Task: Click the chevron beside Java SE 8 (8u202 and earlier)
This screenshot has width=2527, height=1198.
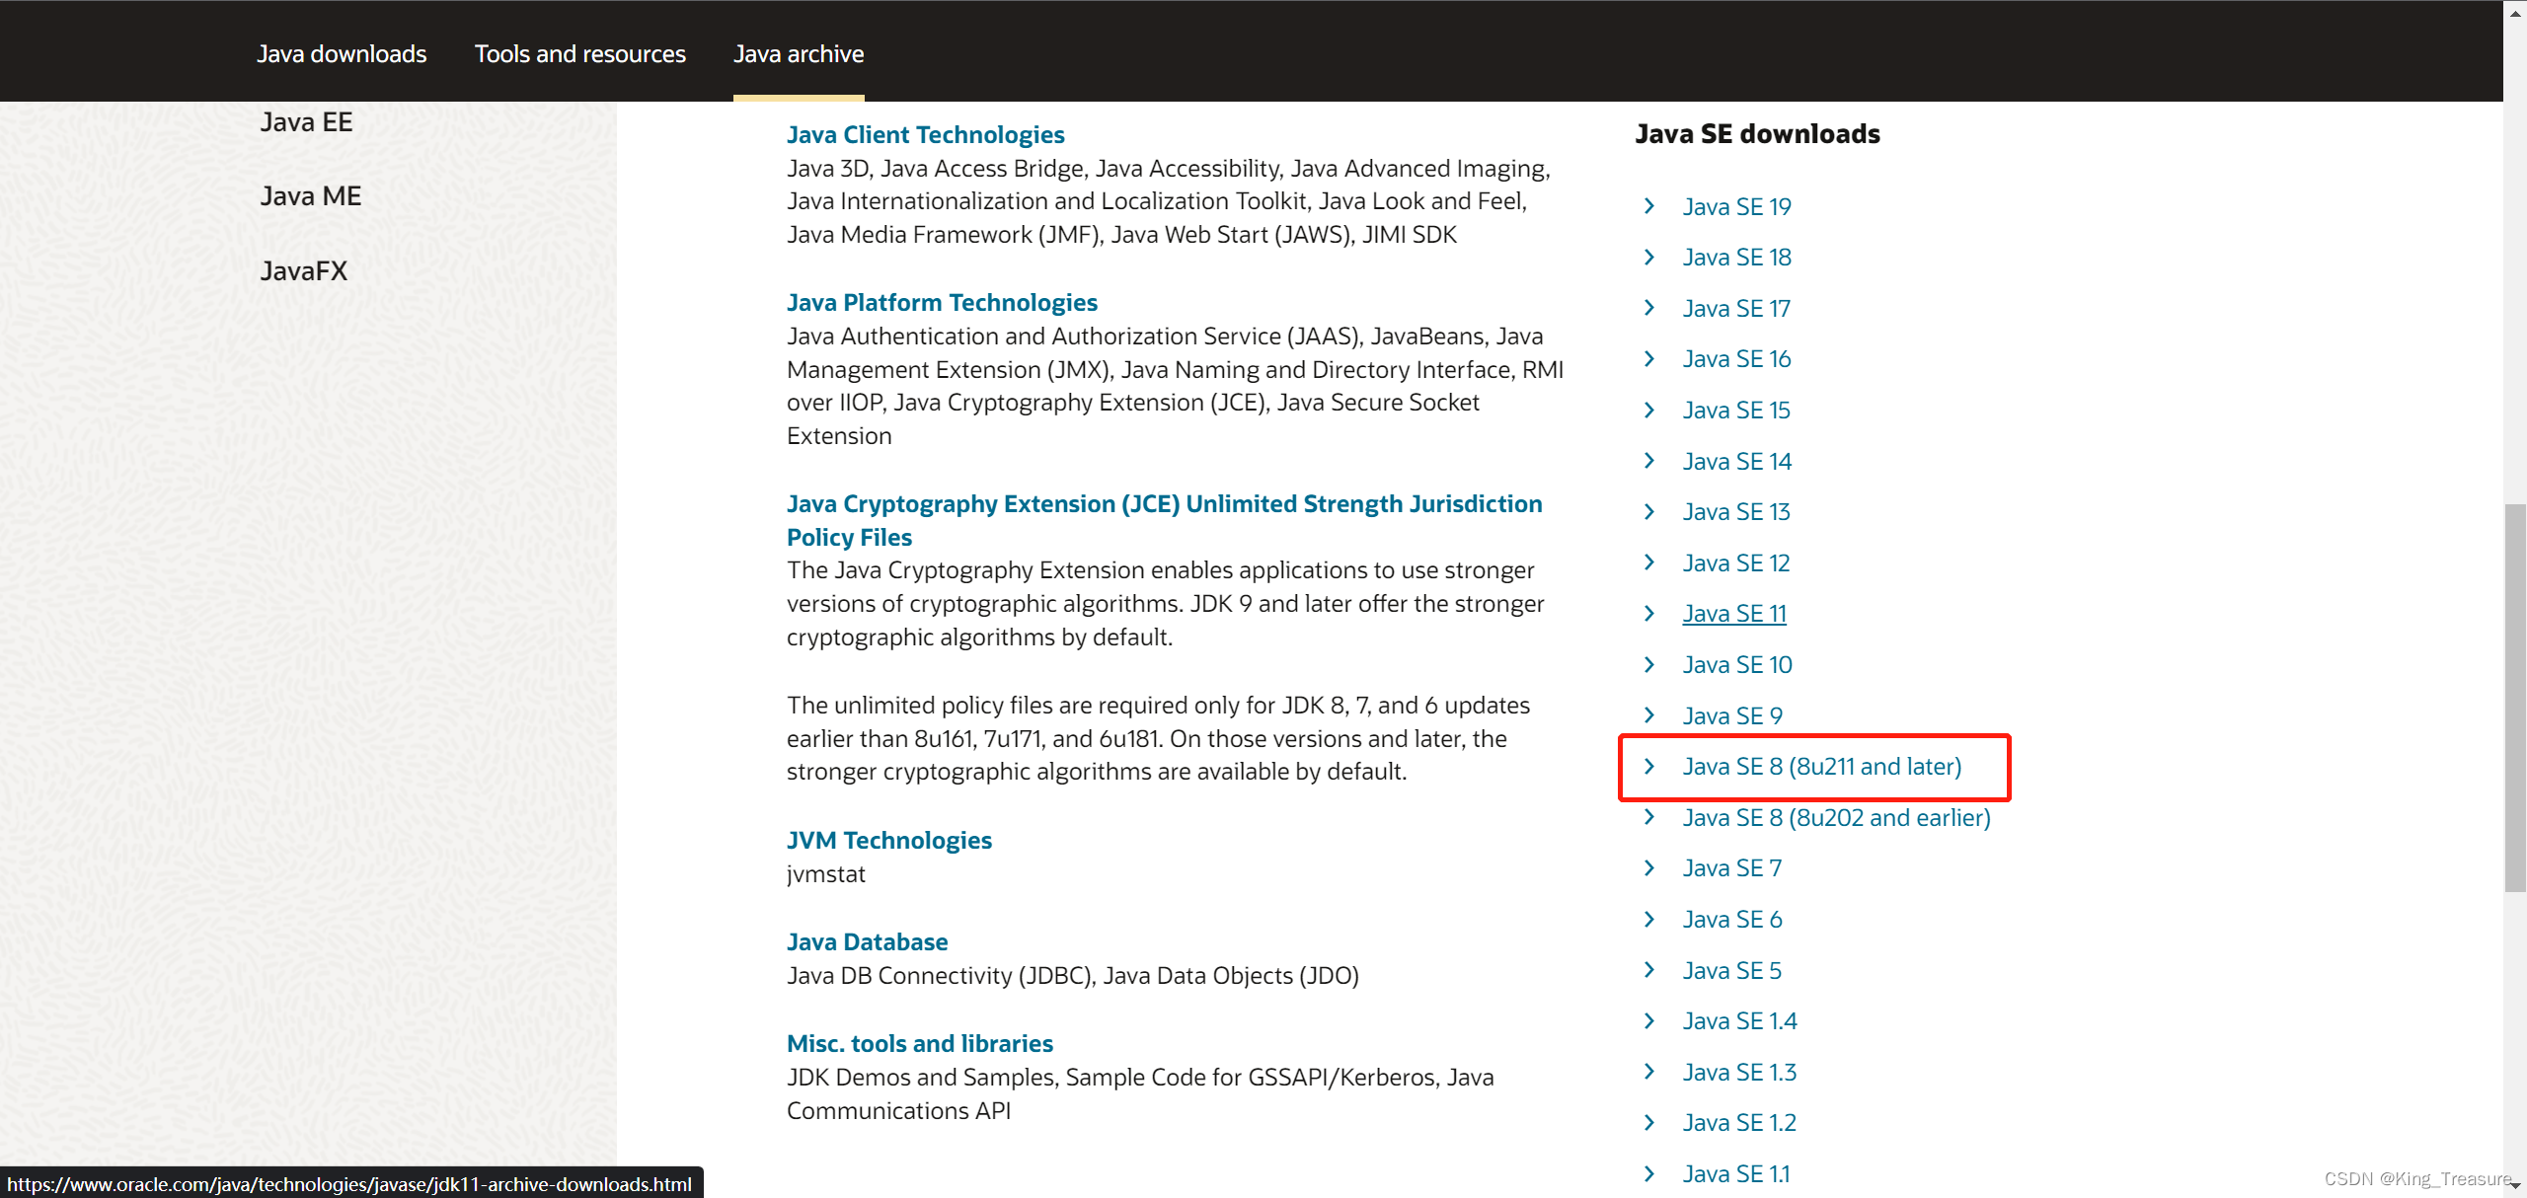Action: pyautogui.click(x=1649, y=816)
